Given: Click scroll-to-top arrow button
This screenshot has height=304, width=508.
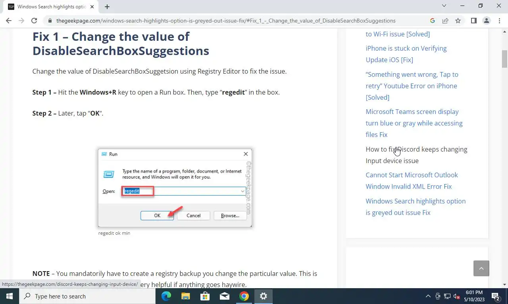Looking at the screenshot, I should coord(481,268).
